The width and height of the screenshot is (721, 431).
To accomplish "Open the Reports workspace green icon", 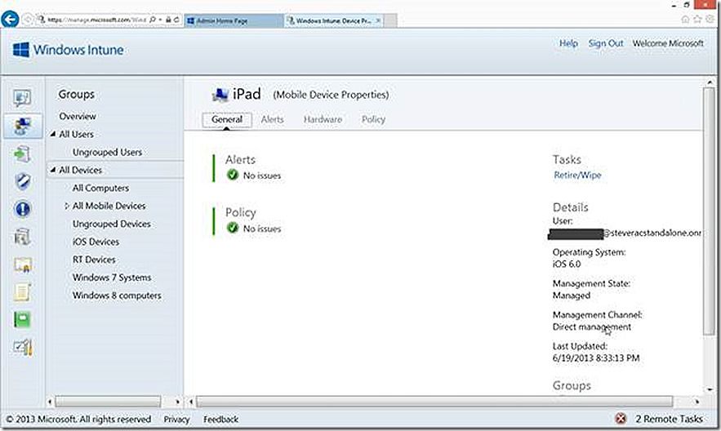I will click(x=22, y=319).
